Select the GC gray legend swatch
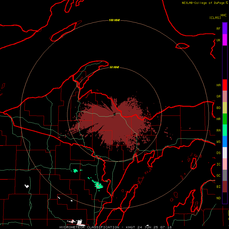The width and height of the screenshot is (229, 229). click(x=225, y=175)
